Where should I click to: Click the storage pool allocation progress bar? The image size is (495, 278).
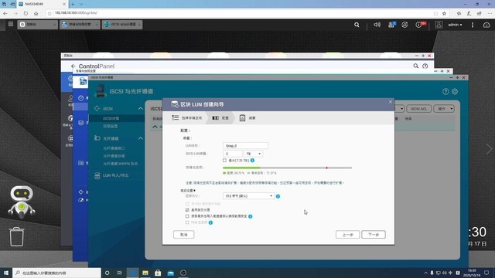287,168
